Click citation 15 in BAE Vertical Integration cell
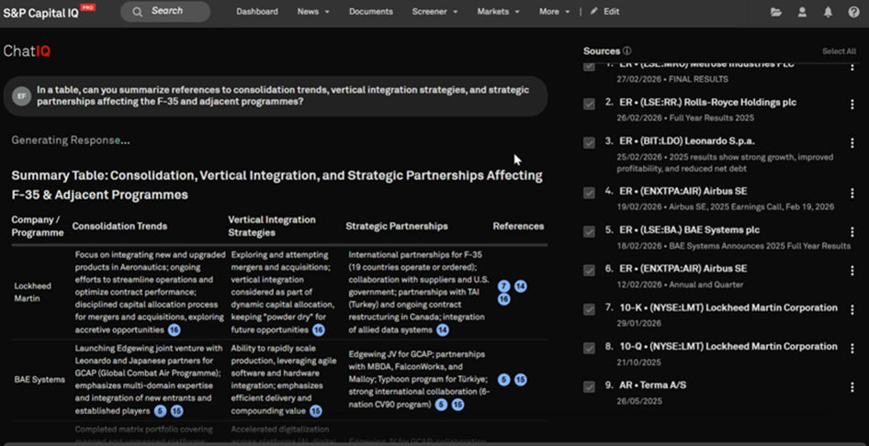 (316, 411)
